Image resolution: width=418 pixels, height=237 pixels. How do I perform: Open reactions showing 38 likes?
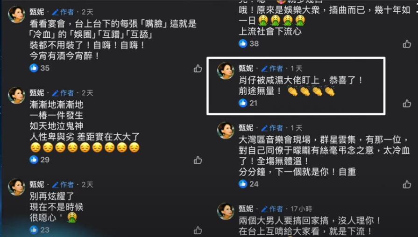(248, 43)
